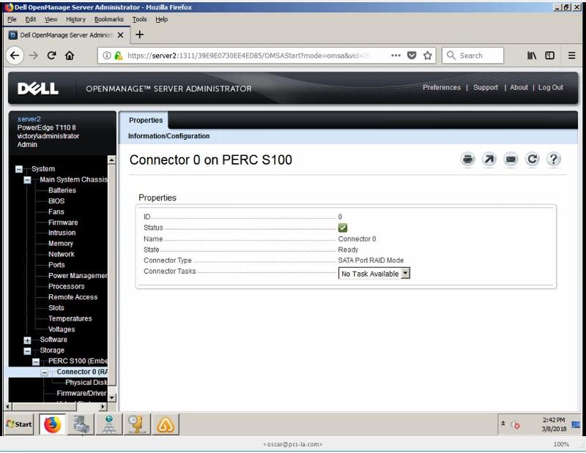Screen dimensions: 586x453
Task: Click the tree panel scroll-up arrow
Action: (x=111, y=160)
